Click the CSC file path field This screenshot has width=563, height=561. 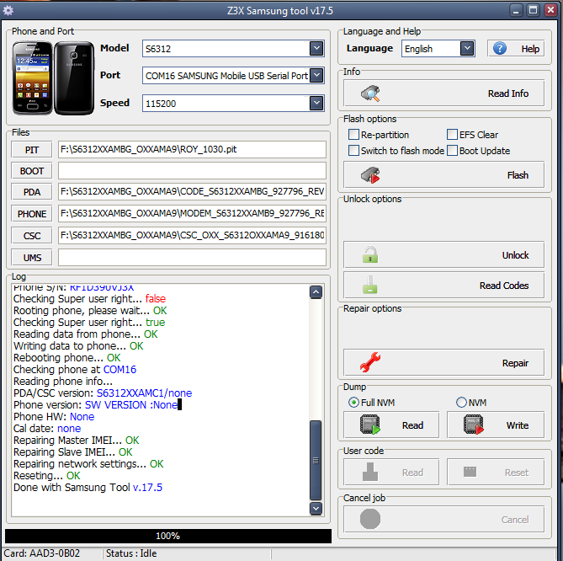[192, 235]
